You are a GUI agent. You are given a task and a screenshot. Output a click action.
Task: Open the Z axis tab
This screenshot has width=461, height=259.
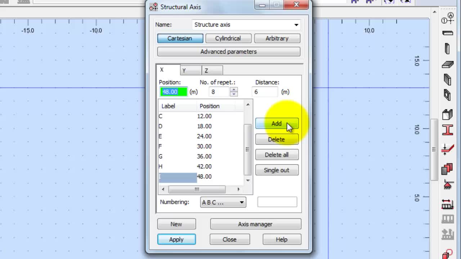pyautogui.click(x=212, y=70)
